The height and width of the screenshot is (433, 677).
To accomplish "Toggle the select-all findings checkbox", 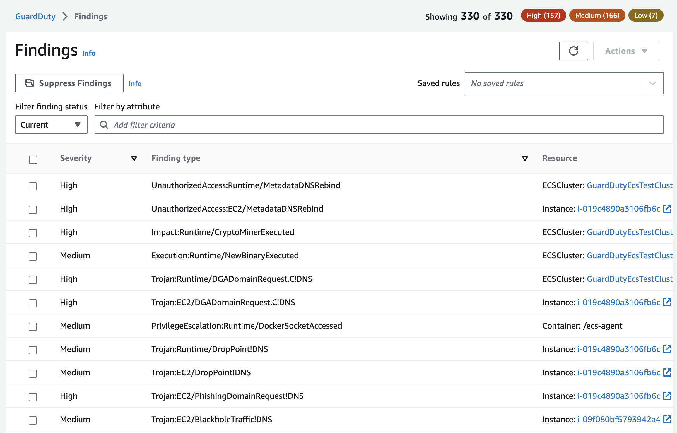I will tap(33, 159).
